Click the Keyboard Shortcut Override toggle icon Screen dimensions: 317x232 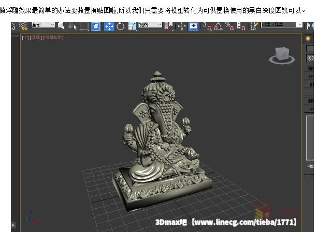pos(193,26)
